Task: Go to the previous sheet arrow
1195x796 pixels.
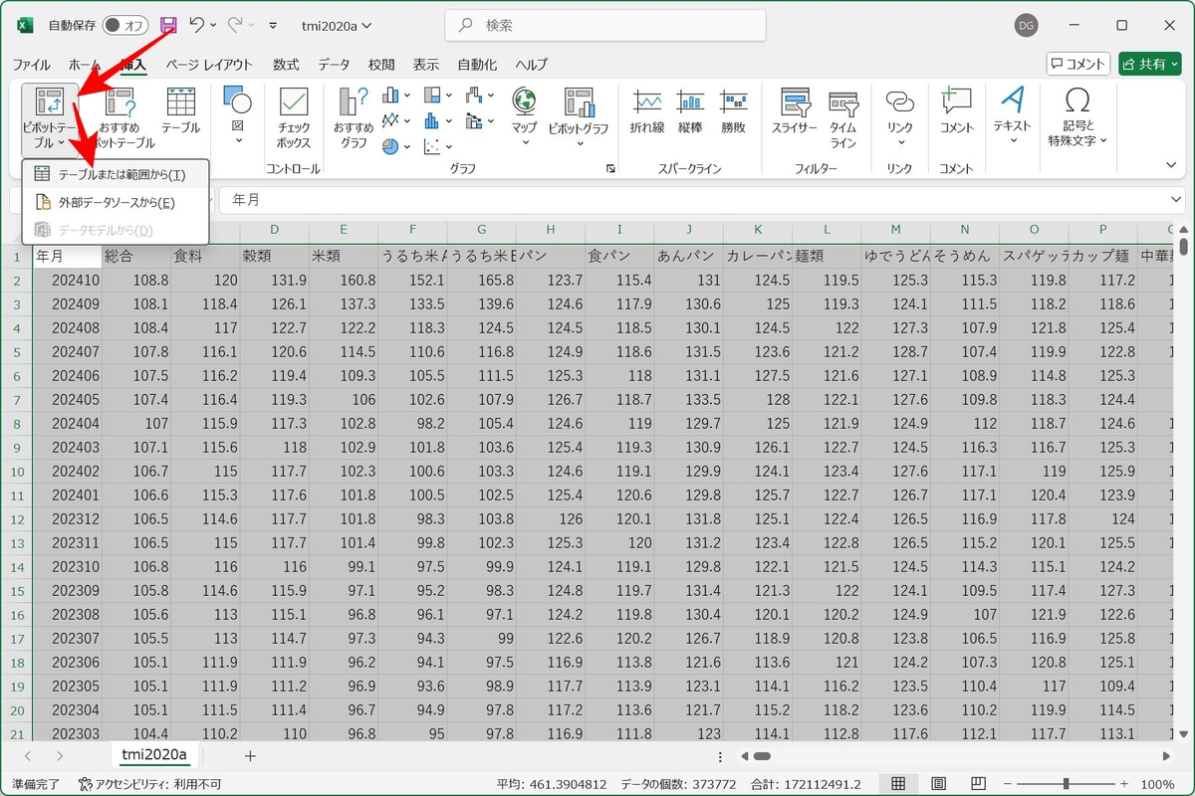Action: point(30,756)
